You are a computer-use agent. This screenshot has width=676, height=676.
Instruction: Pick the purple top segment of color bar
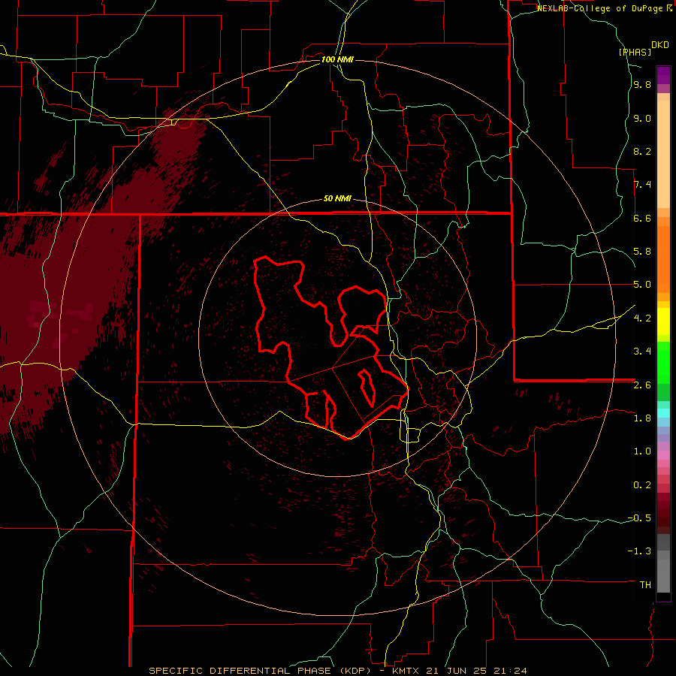(x=663, y=75)
